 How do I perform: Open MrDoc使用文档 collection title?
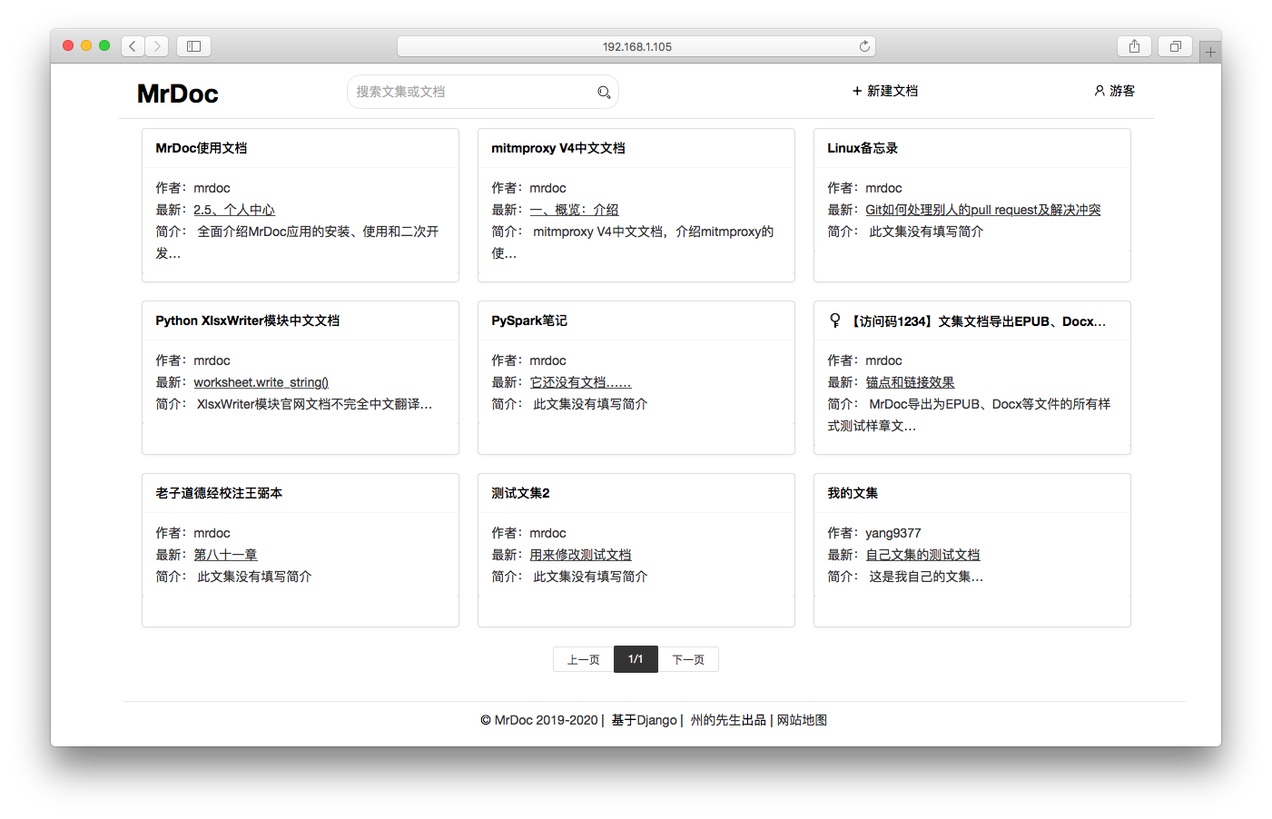202,148
